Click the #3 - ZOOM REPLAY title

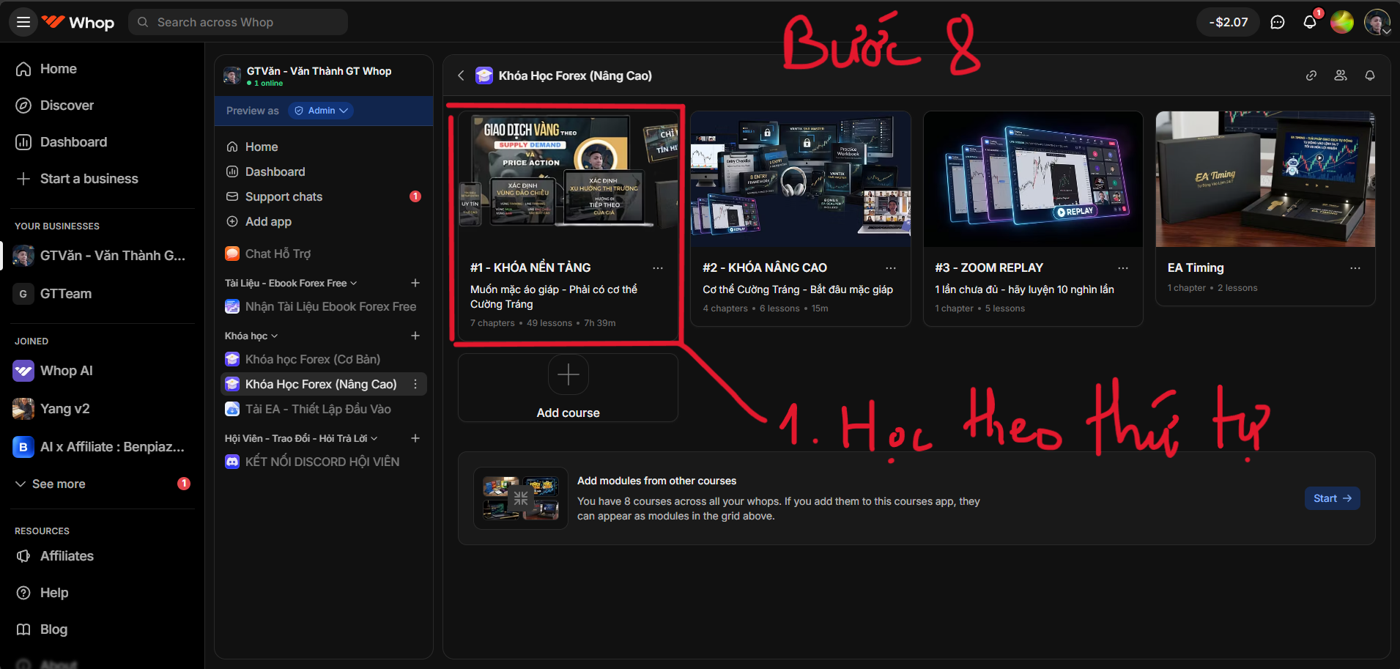[989, 268]
